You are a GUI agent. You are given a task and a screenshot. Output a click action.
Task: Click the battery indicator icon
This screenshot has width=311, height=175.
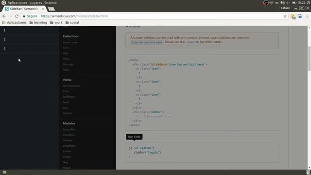[294, 2]
